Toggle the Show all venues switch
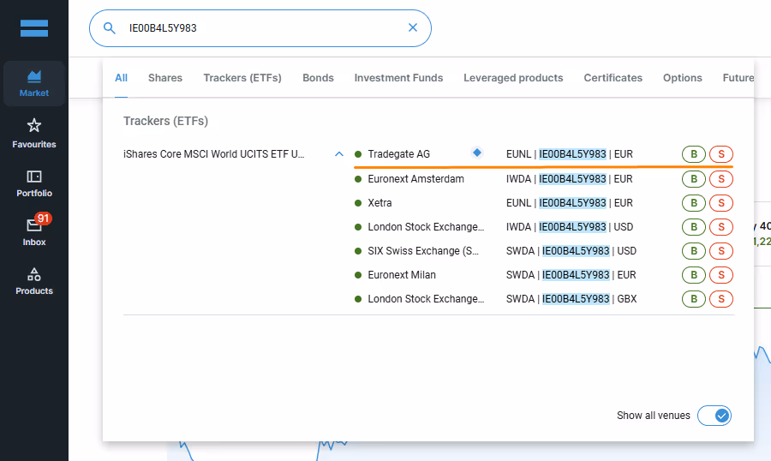The image size is (771, 461). coord(714,416)
